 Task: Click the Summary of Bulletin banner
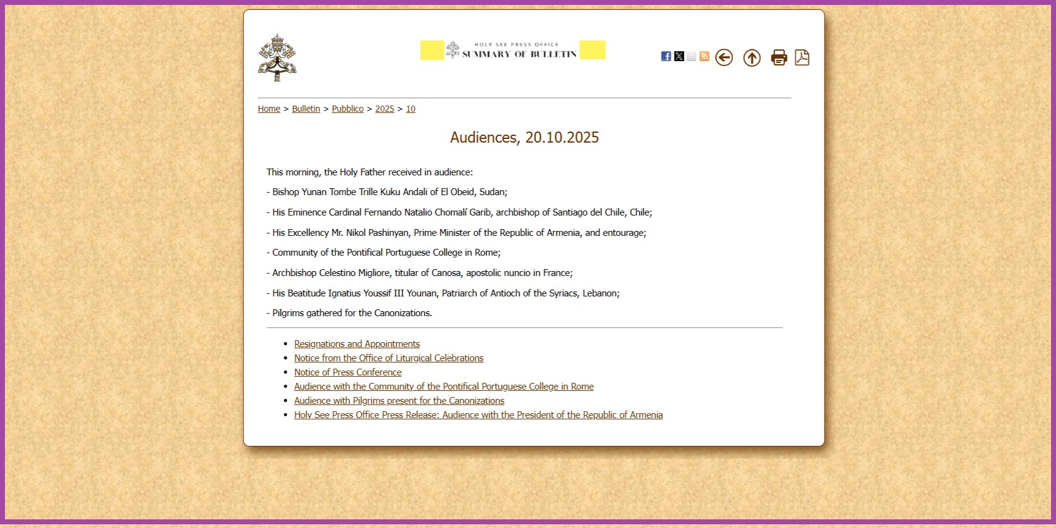[x=513, y=50]
